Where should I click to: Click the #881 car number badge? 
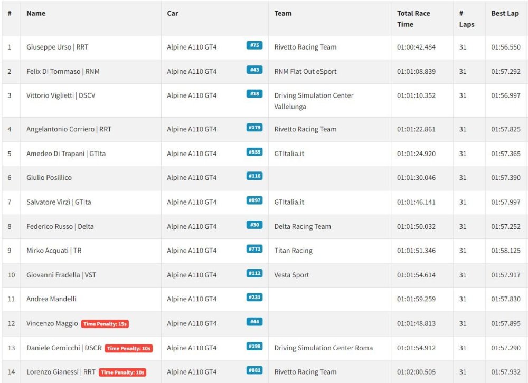tap(254, 370)
